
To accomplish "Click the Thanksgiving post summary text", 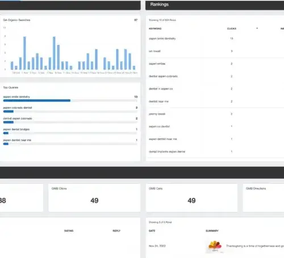I will 255,246.
